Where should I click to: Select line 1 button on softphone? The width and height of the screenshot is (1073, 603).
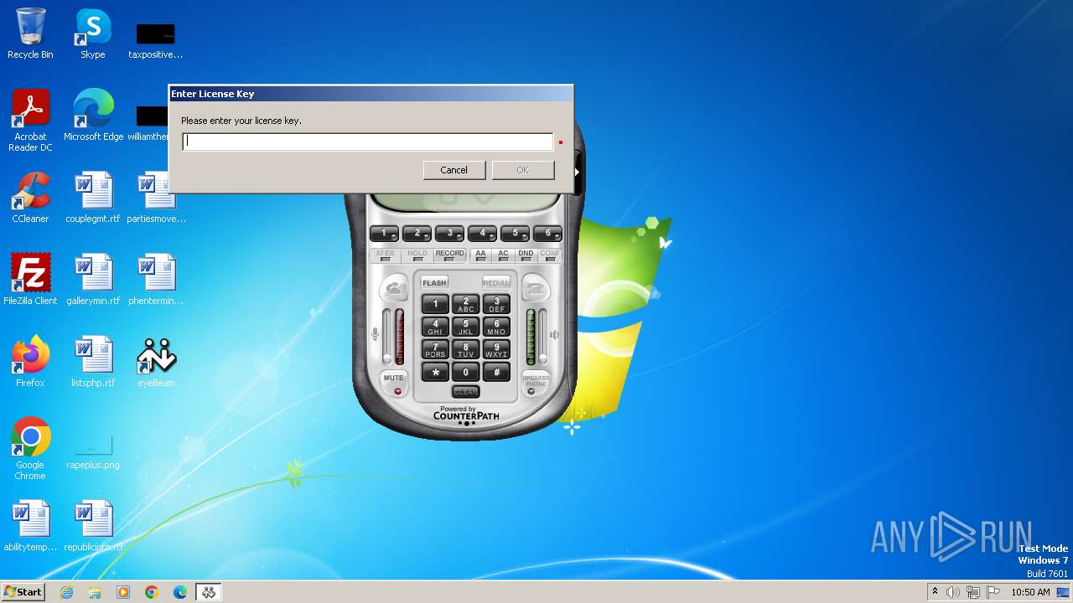click(384, 234)
